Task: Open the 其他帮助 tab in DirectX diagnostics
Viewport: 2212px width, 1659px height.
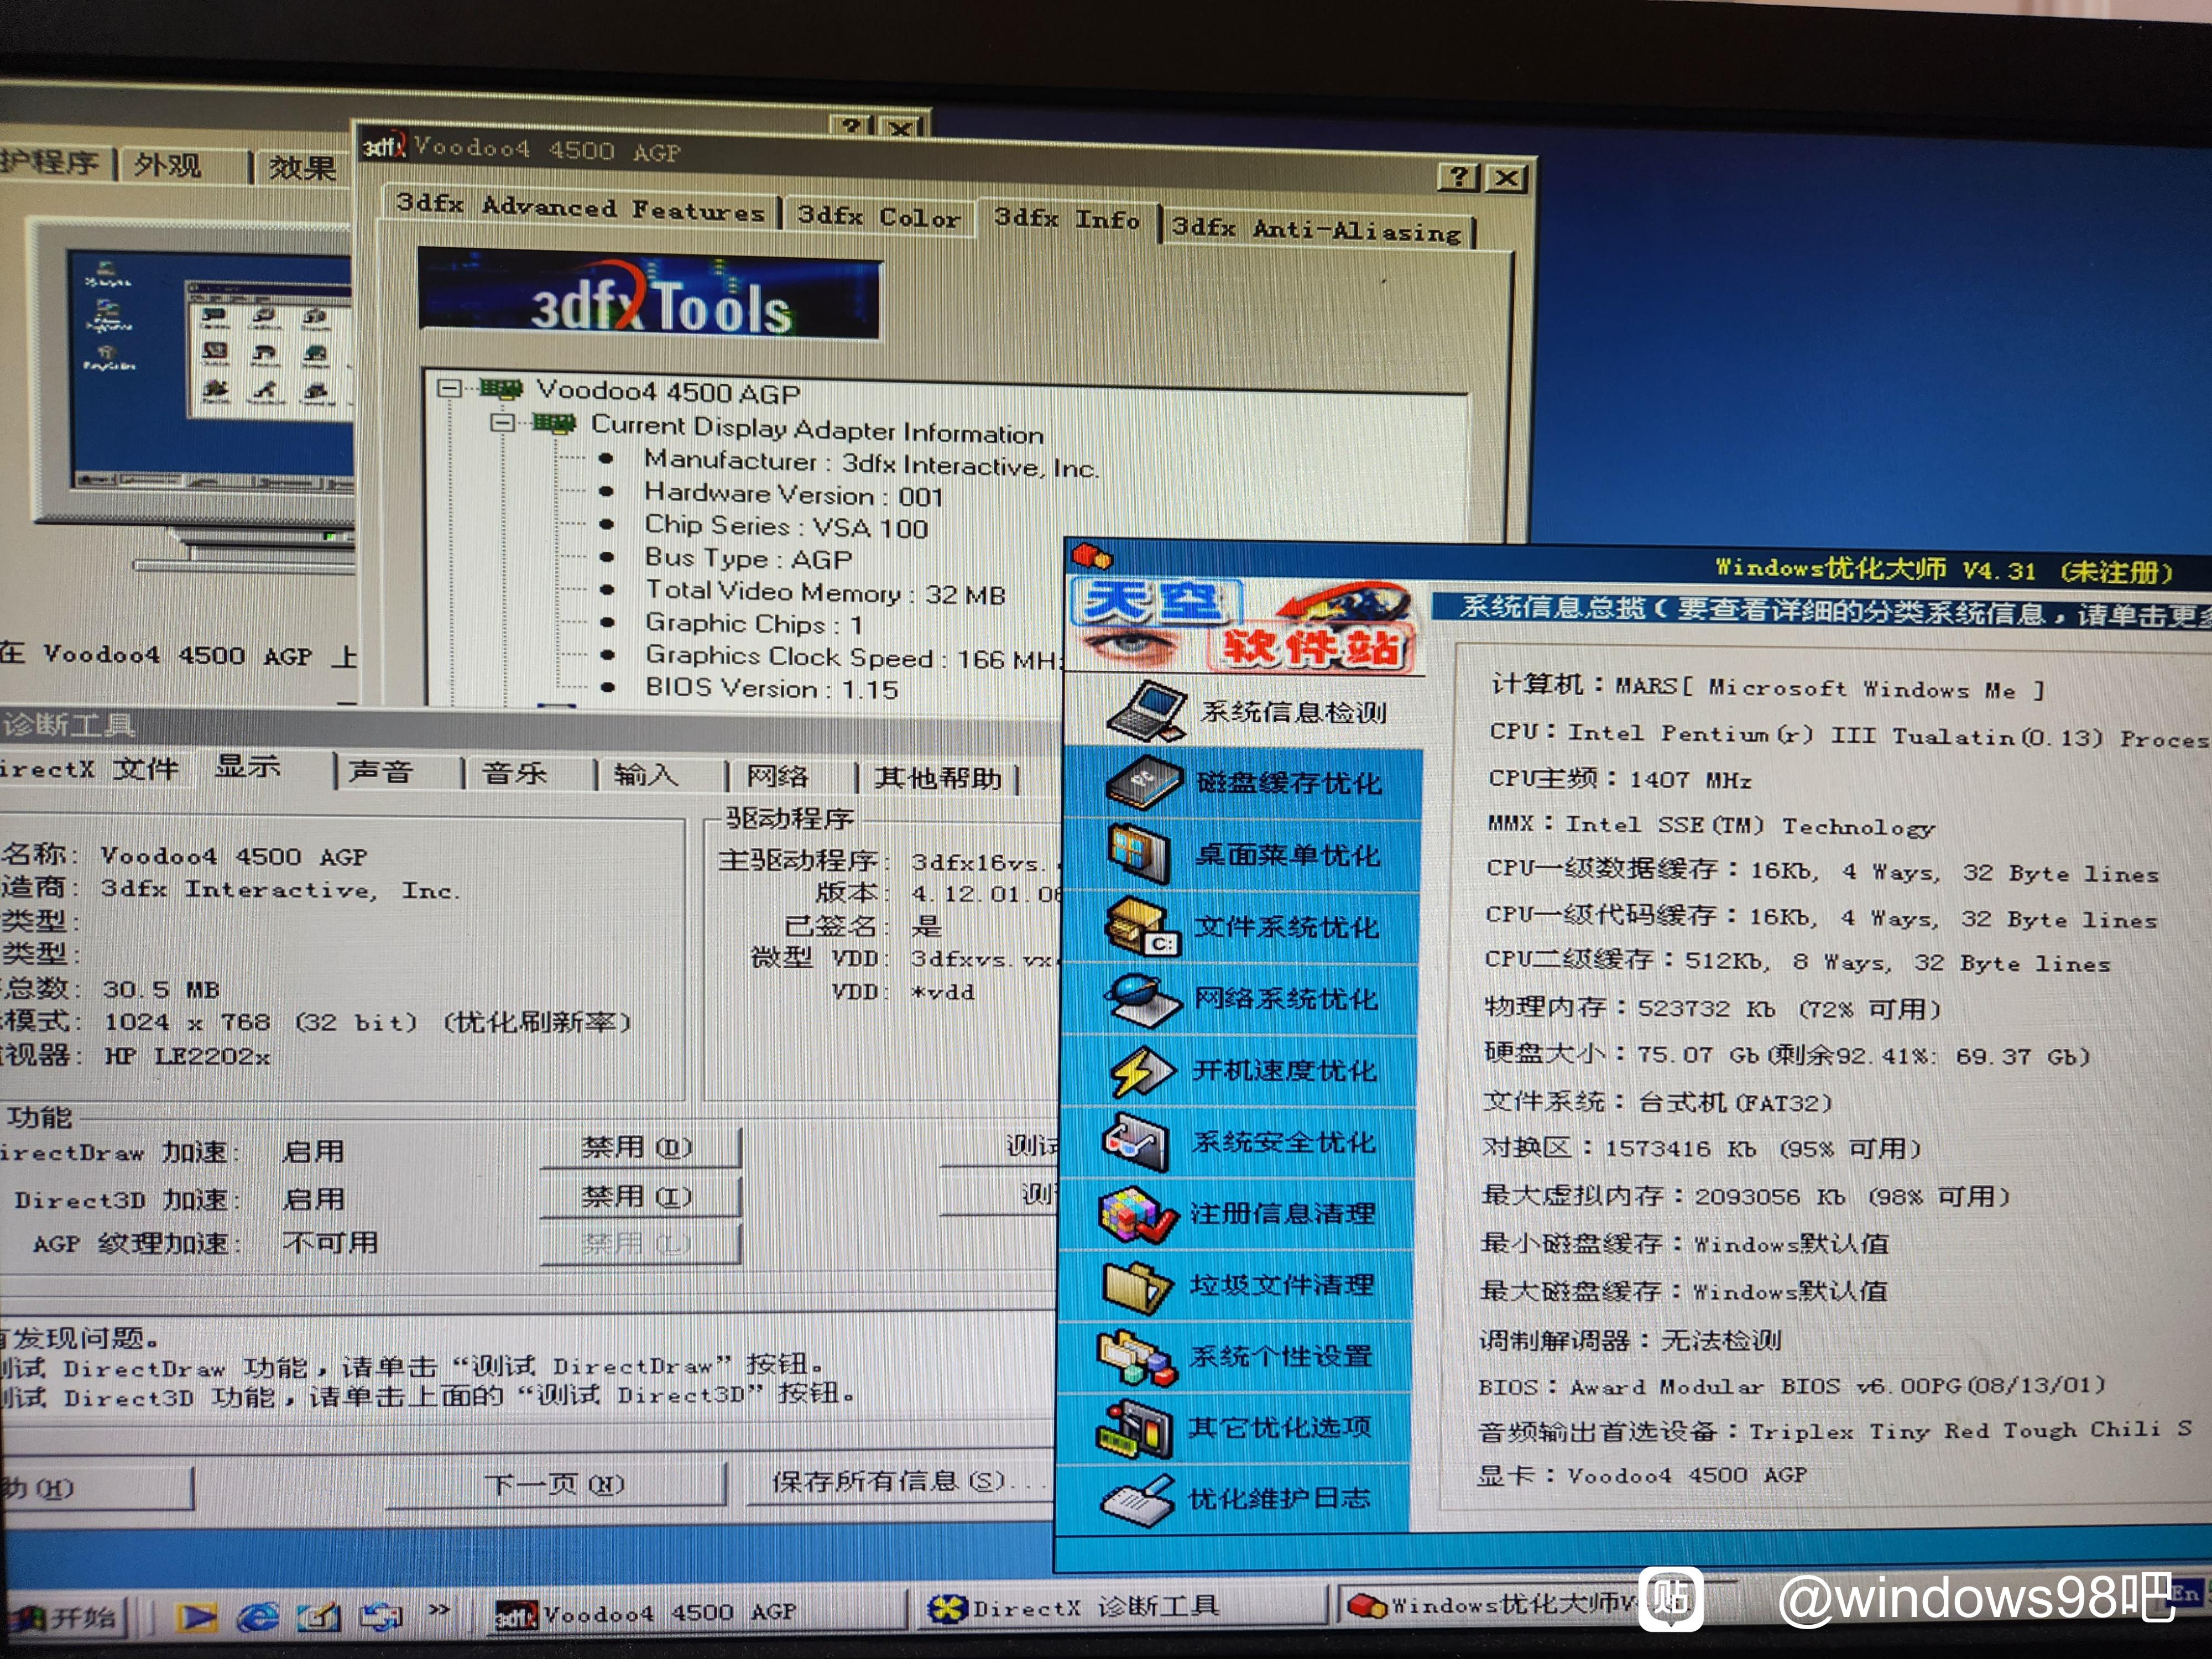Action: (x=937, y=778)
